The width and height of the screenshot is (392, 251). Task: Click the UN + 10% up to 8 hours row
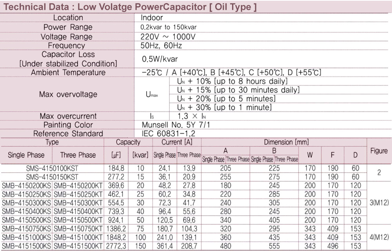tap(232, 81)
